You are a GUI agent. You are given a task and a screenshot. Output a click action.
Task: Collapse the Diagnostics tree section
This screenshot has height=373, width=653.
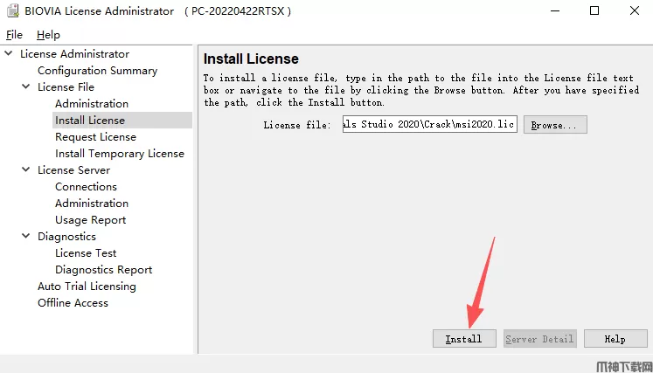[x=26, y=236]
